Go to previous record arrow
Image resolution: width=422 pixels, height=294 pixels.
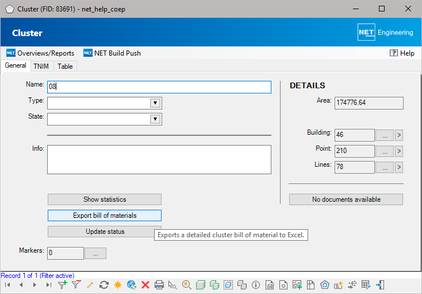[x=21, y=285]
